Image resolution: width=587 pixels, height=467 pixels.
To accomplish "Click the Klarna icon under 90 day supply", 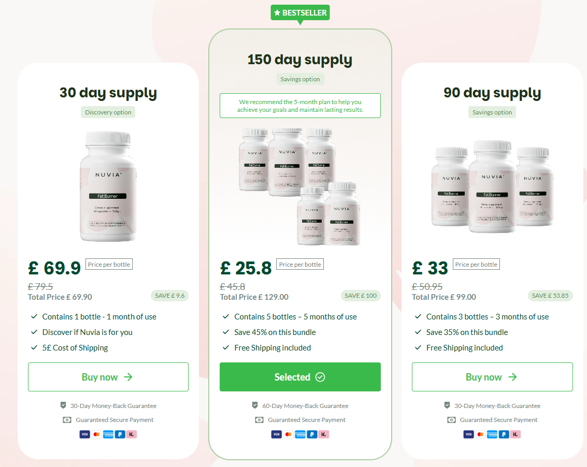I will click(516, 434).
